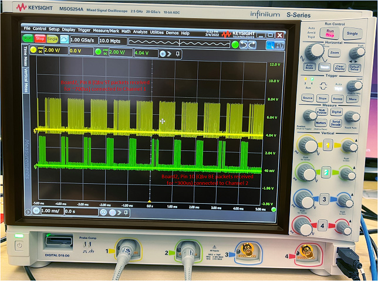
Task: Edit channel 2 offset 4.04 V field
Action: pyautogui.click(x=146, y=53)
